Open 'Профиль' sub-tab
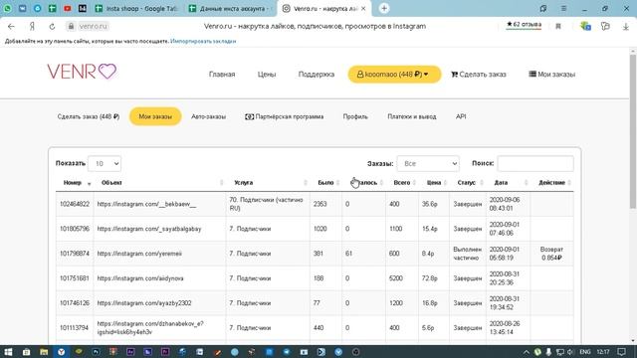Screen dimensions: 637x358 pos(355,116)
